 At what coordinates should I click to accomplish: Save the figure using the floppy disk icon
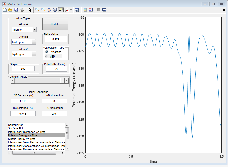pos(16,10)
